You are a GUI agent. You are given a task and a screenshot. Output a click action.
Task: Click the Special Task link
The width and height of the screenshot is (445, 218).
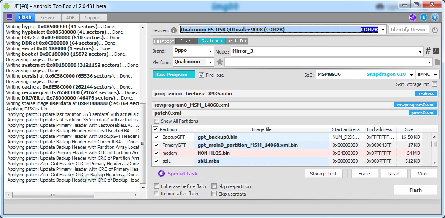[183, 174]
